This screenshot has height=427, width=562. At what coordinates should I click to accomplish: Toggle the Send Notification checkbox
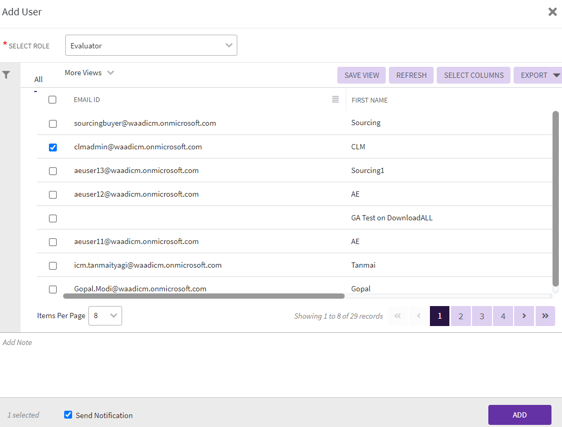(68, 415)
